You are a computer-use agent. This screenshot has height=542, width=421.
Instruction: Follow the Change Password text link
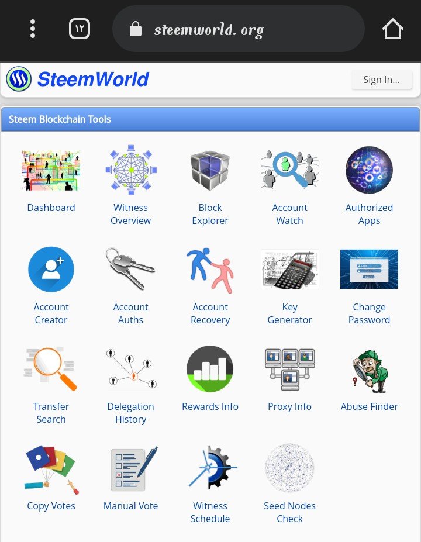click(x=369, y=313)
